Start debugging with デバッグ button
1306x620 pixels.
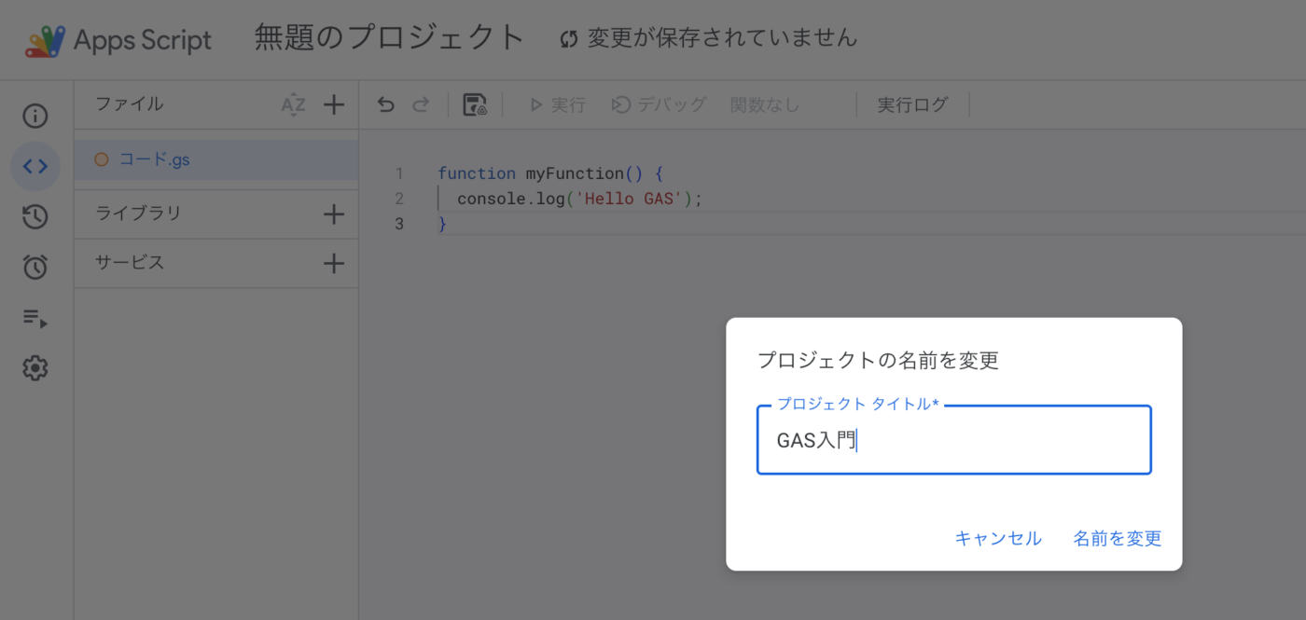point(659,105)
